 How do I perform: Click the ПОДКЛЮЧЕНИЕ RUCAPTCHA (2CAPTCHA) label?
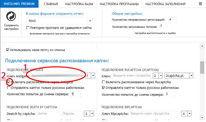tap(130, 70)
